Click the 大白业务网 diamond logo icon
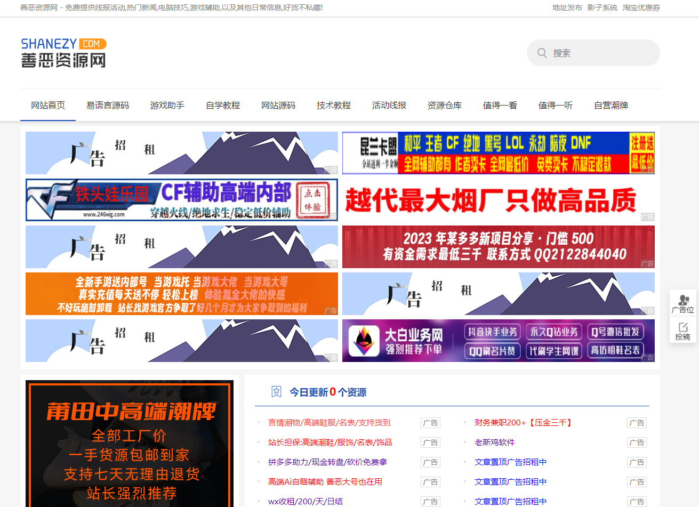The image size is (699, 507). coord(363,340)
